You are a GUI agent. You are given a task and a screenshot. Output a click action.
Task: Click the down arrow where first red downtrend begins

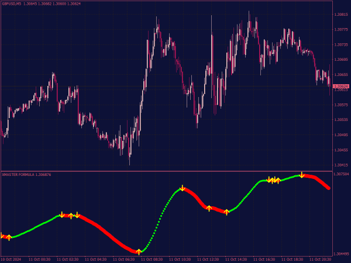click(77, 215)
